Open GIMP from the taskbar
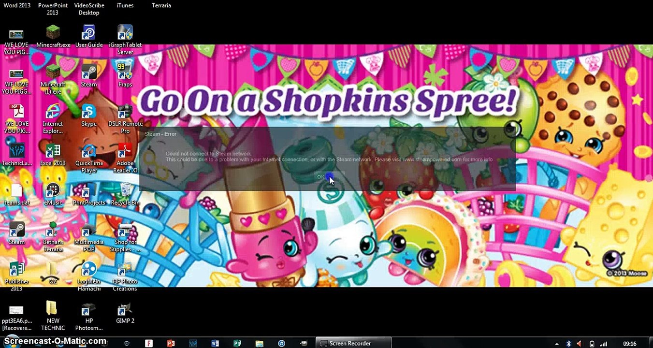This screenshot has height=348, width=653. point(304,344)
